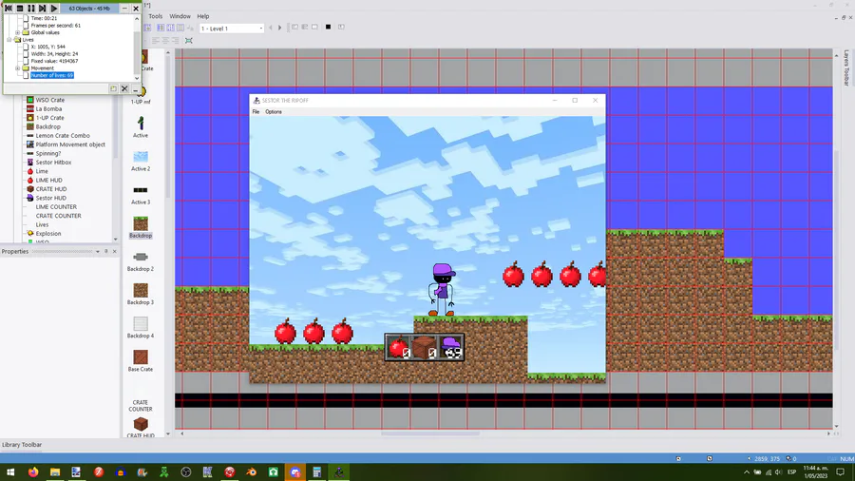Screen dimensions: 855x481
Task: Expand the Movement folder in debugger
Action: [x=17, y=68]
